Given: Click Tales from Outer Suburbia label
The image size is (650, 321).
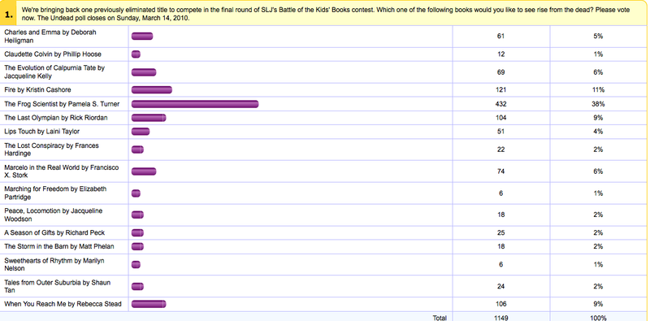Looking at the screenshot, I should pyautogui.click(x=57, y=286).
